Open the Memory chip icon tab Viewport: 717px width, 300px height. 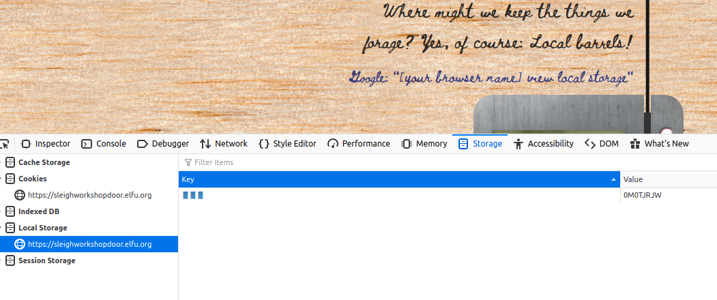(406, 144)
